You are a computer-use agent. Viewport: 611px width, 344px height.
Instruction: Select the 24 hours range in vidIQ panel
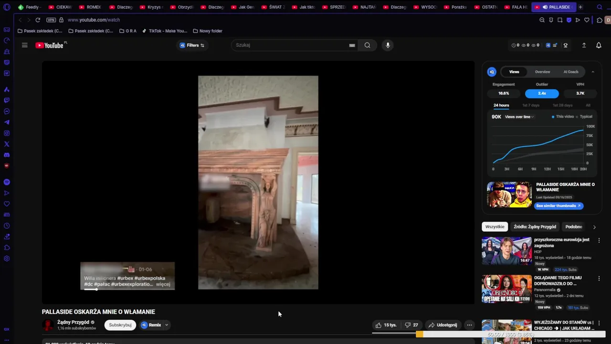pos(501,105)
